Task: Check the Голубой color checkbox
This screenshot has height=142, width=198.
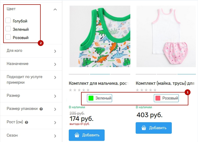Action: (x=8, y=21)
